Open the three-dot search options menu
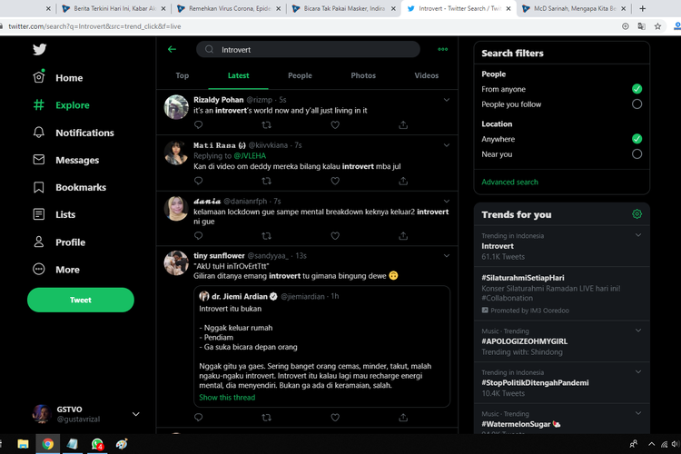This screenshot has height=454, width=681. pos(442,49)
